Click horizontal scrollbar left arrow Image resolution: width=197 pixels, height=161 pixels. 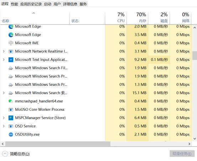pyautogui.click(x=2, y=144)
